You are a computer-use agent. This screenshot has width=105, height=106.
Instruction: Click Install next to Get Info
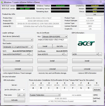45,46
